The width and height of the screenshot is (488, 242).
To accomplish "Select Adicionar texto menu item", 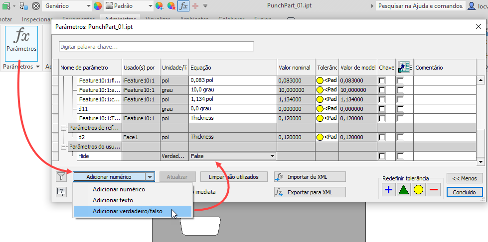I will click(113, 200).
